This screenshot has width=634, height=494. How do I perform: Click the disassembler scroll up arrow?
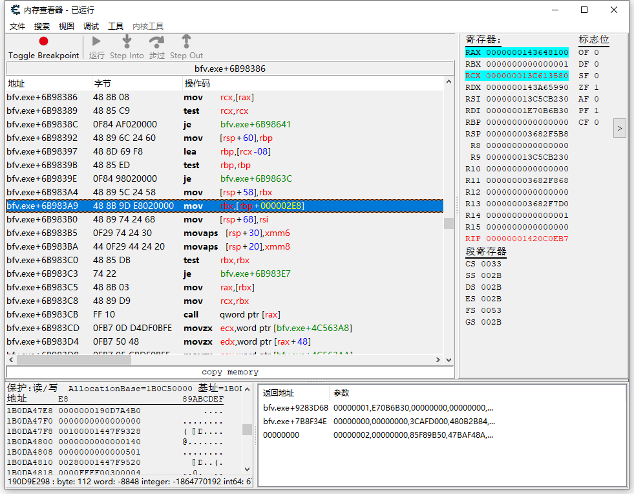[x=449, y=81]
